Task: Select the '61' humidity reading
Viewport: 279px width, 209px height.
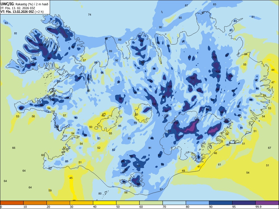Action: click(x=220, y=165)
